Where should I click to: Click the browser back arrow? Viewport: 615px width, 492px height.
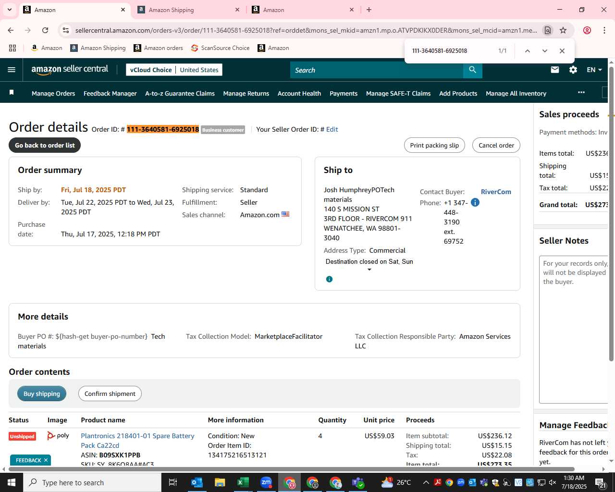point(11,30)
